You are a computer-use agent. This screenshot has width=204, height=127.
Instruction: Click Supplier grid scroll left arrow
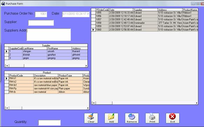(x=7, y=66)
